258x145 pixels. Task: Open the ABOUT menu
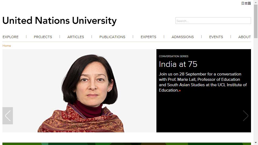(x=245, y=37)
